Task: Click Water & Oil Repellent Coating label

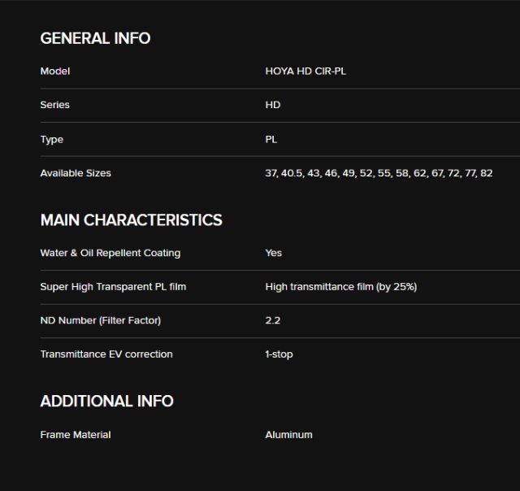Action: coord(110,253)
